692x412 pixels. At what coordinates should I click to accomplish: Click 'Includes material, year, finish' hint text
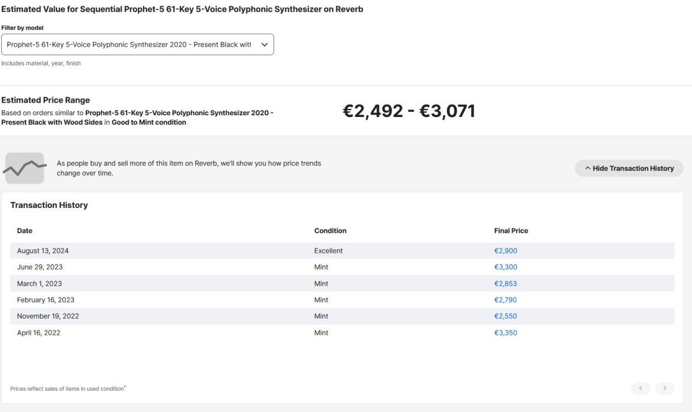pyautogui.click(x=41, y=63)
